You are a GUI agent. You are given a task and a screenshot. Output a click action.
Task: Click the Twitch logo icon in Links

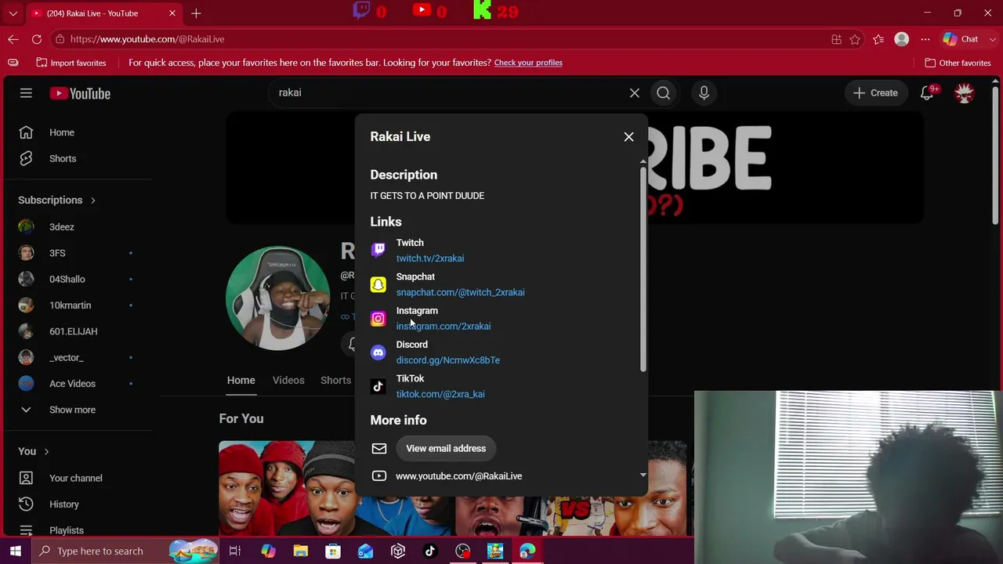(x=378, y=251)
